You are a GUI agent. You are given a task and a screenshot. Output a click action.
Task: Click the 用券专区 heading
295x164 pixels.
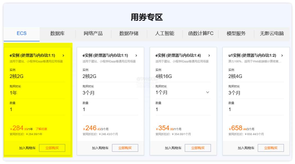tap(147, 17)
